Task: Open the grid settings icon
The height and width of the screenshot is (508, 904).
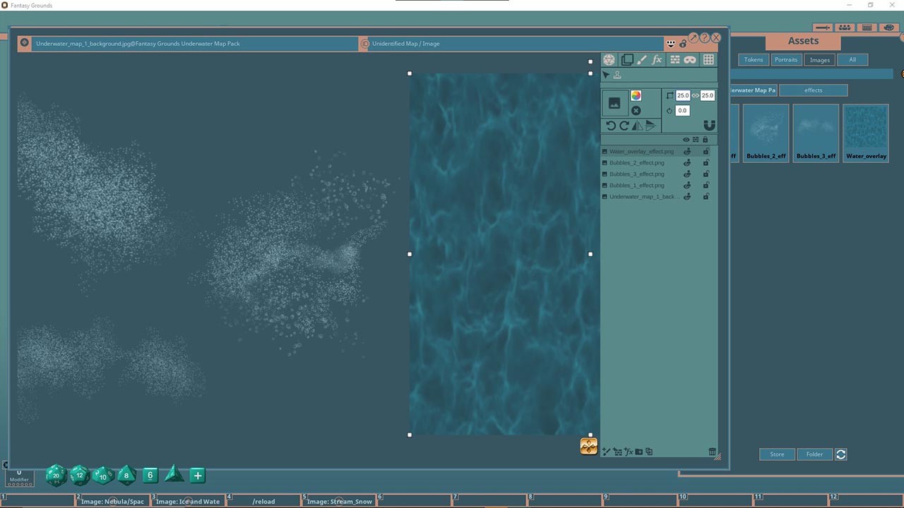Action: pos(708,59)
